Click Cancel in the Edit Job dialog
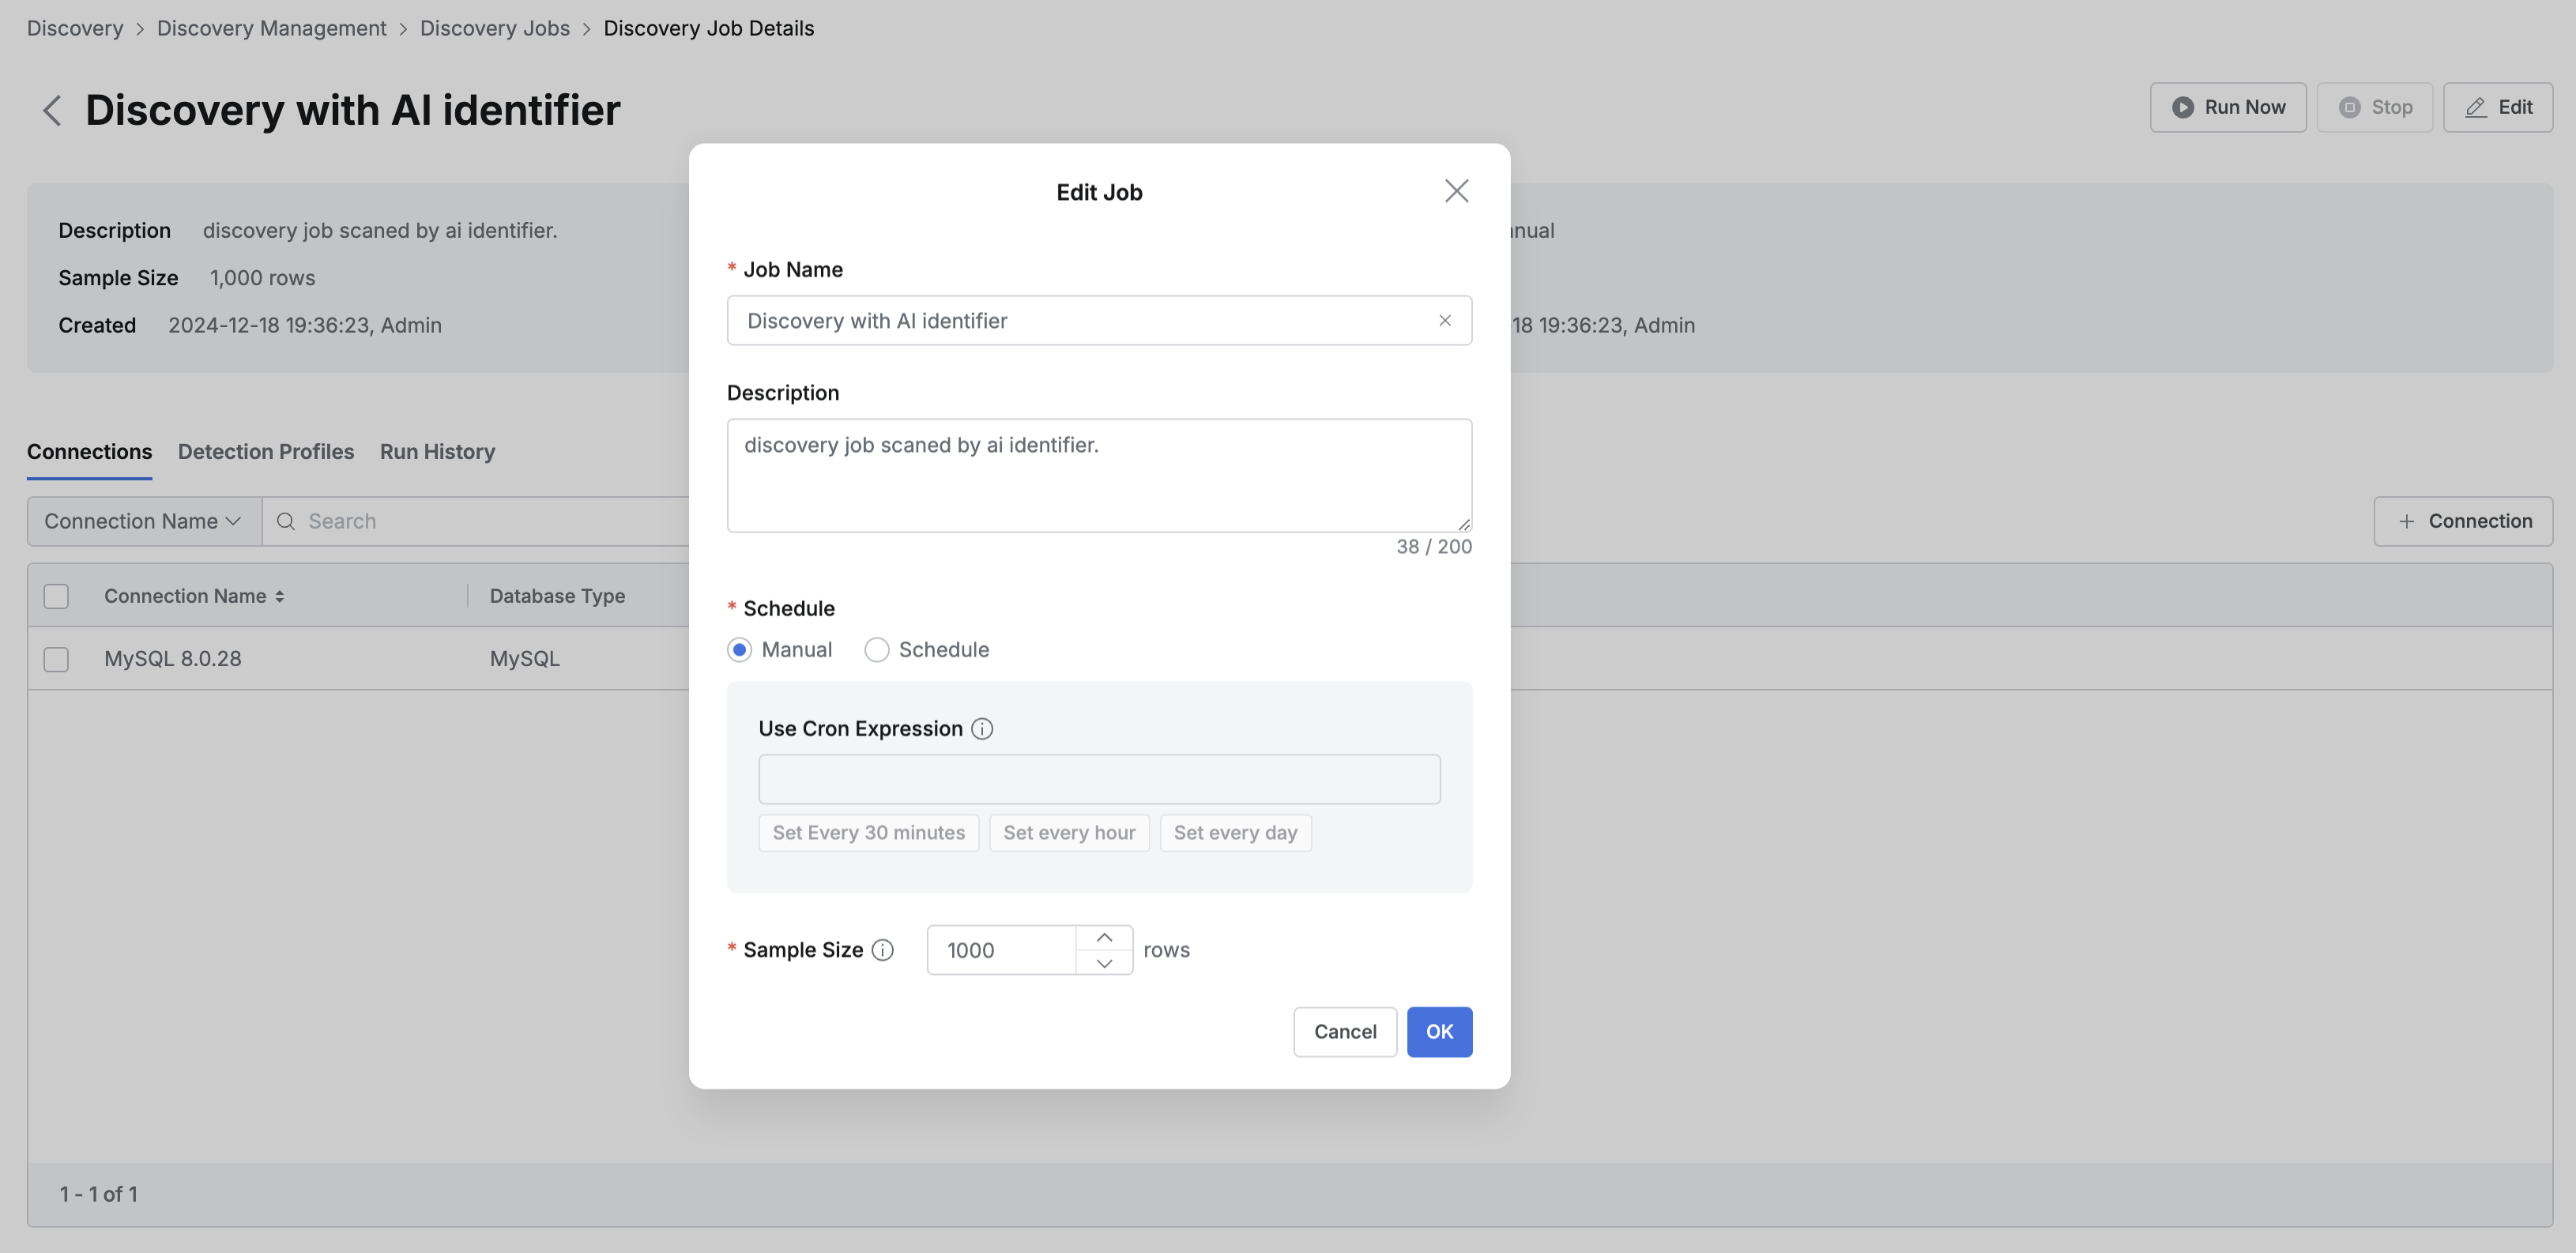Image resolution: width=2576 pixels, height=1253 pixels. (1344, 1032)
